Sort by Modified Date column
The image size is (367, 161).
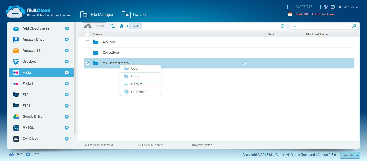(x=317, y=34)
